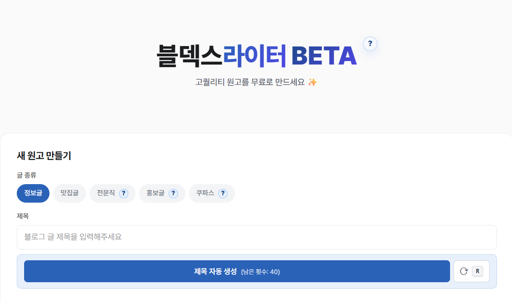Choose the 맛집글 post type
512x302 pixels.
(70, 193)
